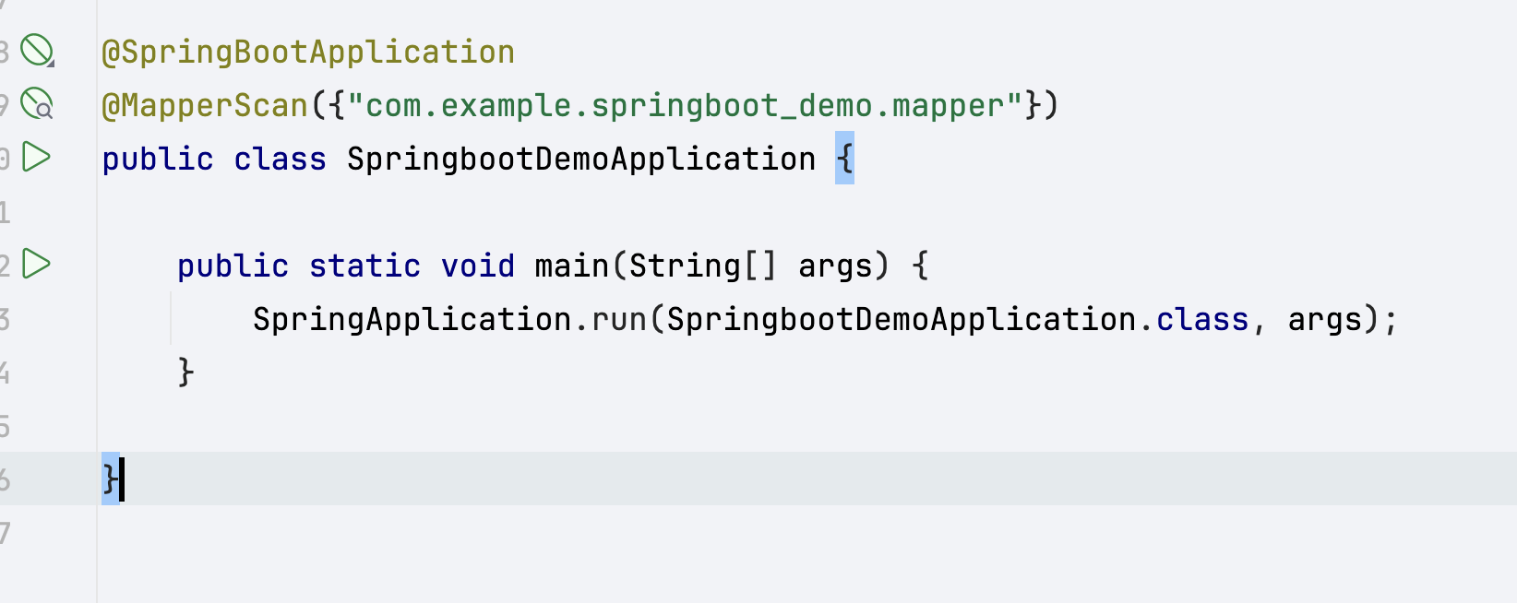Click SpringApplication in the run call

click(412, 320)
